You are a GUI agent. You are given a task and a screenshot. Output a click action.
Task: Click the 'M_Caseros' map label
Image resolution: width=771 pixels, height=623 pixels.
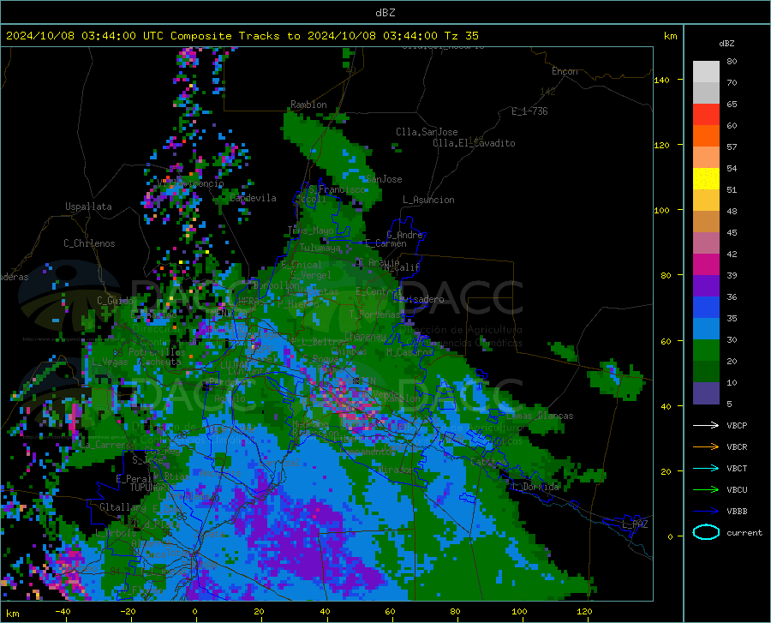409,352
